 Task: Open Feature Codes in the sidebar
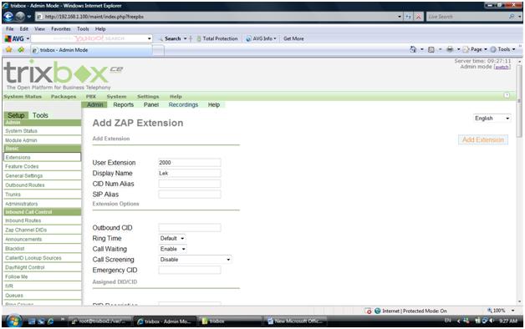tap(42, 166)
